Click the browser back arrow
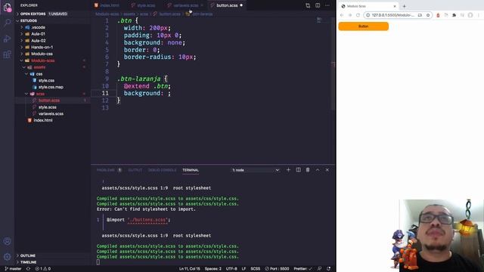The width and height of the screenshot is (484, 272). 342,15
